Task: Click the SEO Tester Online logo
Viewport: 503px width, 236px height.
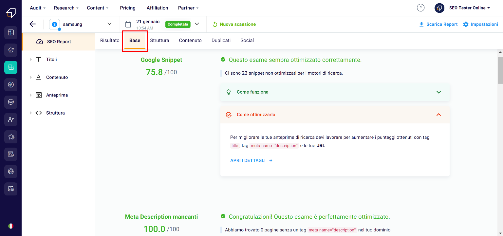Action: [x=11, y=13]
